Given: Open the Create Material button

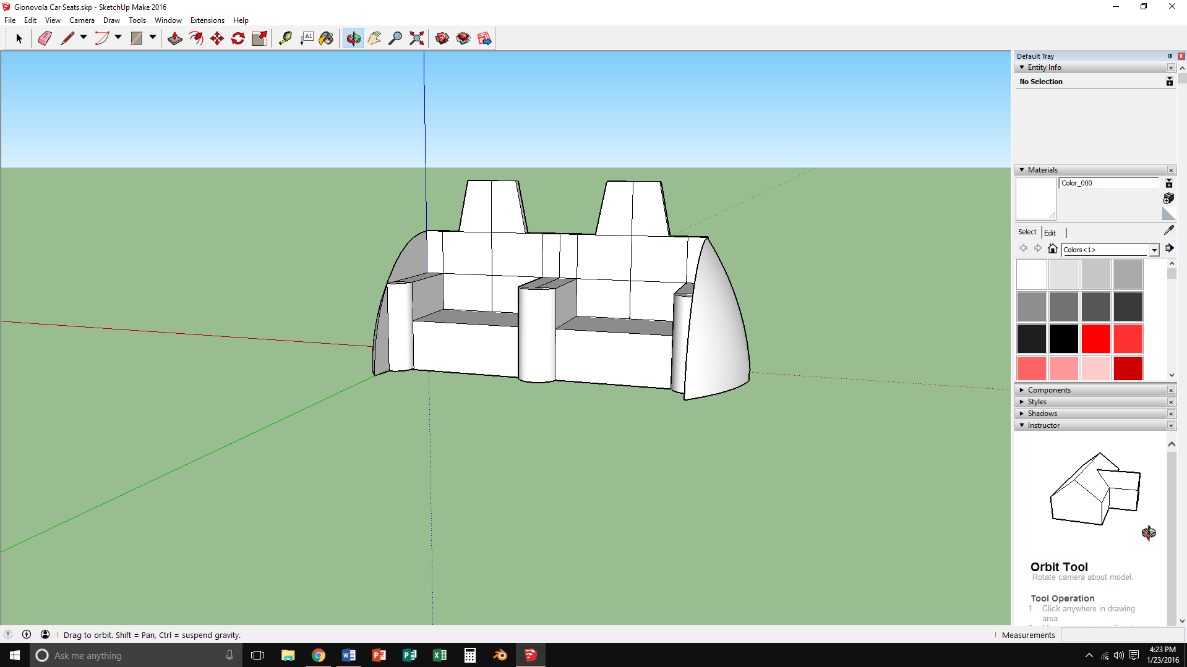Looking at the screenshot, I should [1168, 198].
